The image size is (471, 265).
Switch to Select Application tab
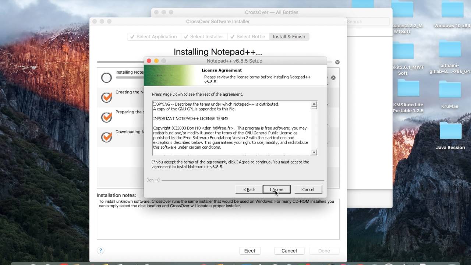pyautogui.click(x=154, y=36)
